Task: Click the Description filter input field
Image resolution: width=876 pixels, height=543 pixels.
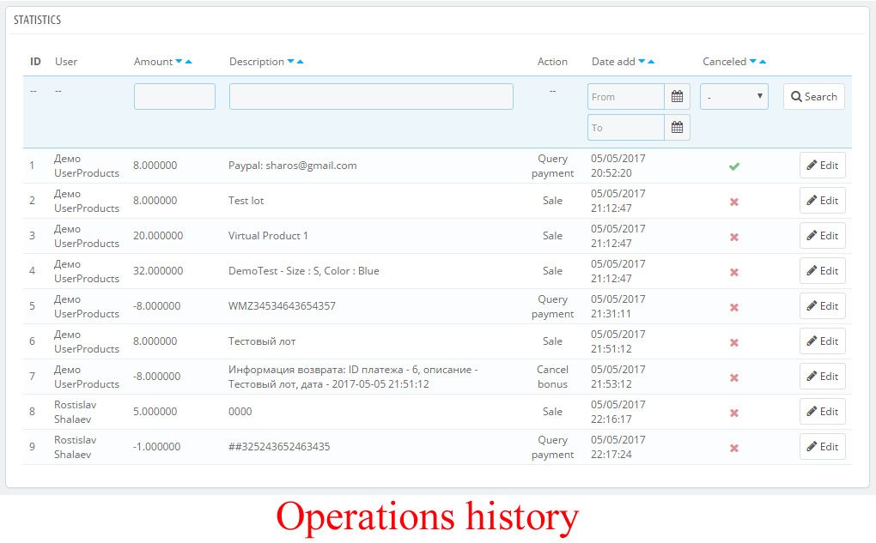Action: click(x=371, y=97)
